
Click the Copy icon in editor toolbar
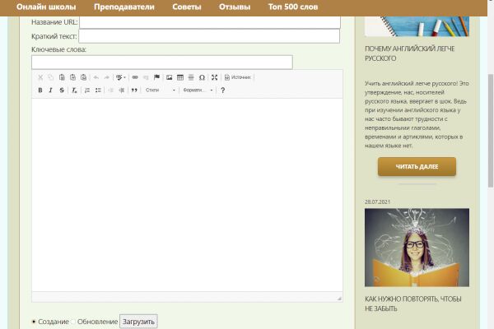point(51,77)
